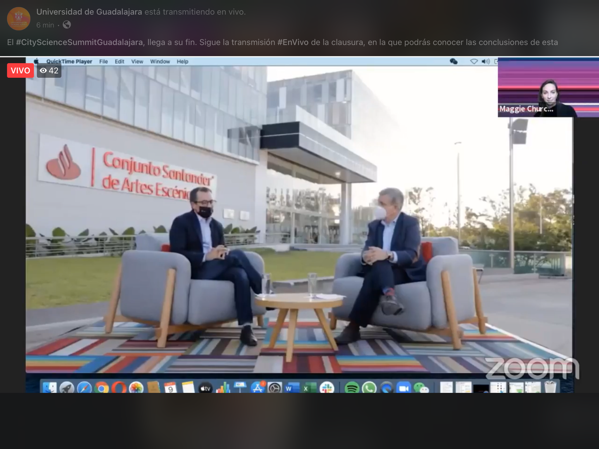The image size is (599, 449).
Task: Open Keynote podium icon in Dock
Action: pos(240,388)
